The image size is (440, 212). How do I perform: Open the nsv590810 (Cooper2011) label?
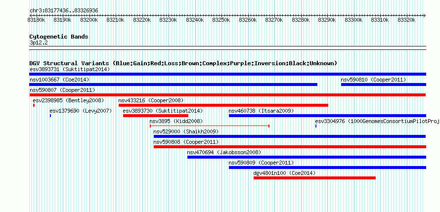click(x=373, y=80)
